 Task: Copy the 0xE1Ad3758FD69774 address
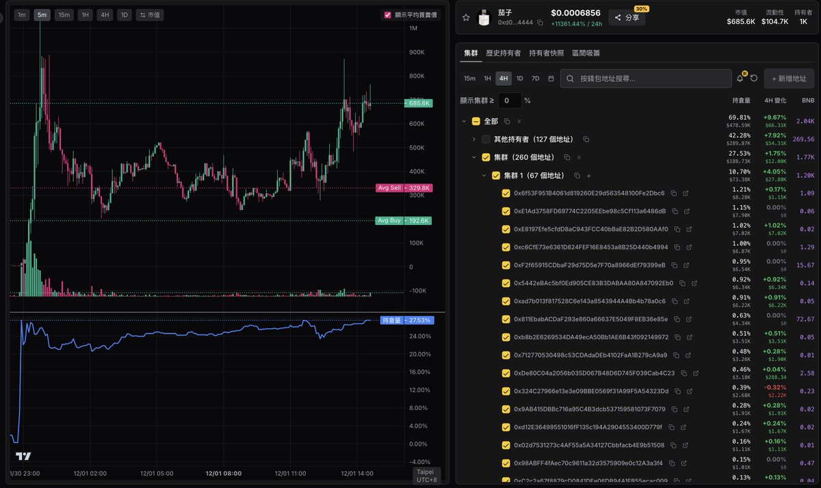click(675, 211)
